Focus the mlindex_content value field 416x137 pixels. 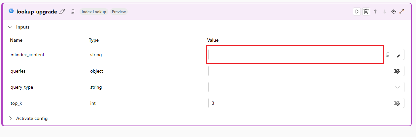295,55
